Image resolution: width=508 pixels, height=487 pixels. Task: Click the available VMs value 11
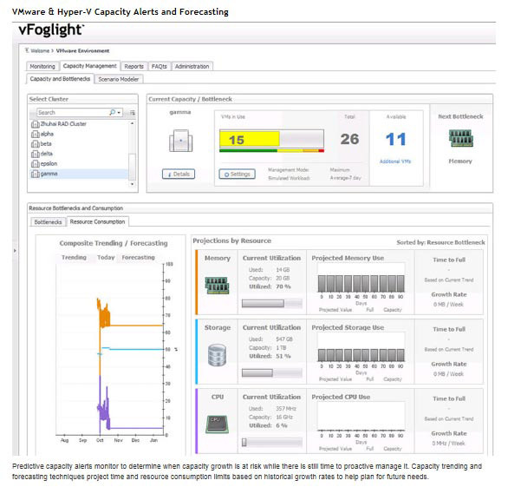coord(395,139)
